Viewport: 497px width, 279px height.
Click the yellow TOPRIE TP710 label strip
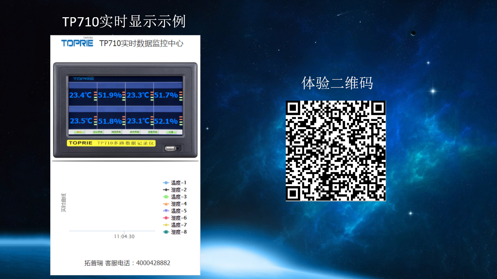point(111,143)
